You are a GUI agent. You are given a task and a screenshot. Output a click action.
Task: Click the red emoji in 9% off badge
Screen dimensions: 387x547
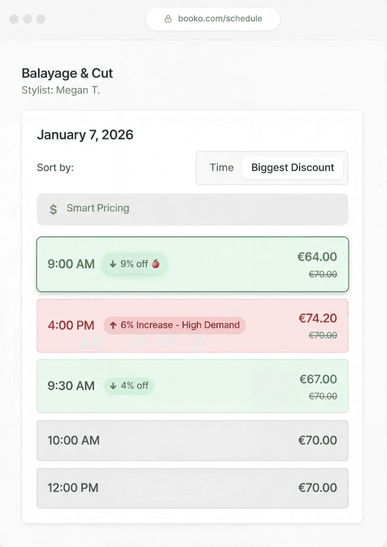[156, 264]
